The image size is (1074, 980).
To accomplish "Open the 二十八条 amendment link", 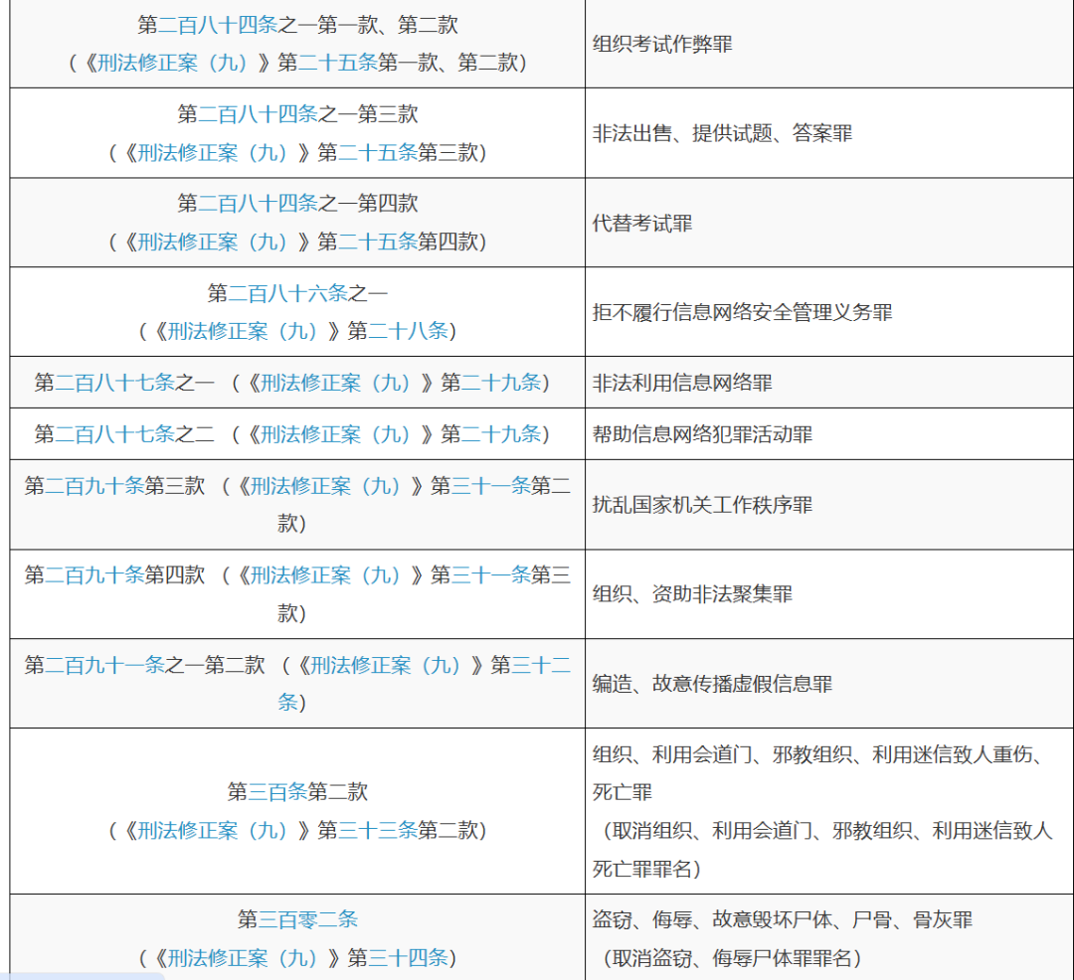I will (408, 331).
